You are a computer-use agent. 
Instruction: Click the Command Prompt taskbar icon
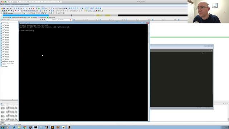click(36, 128)
